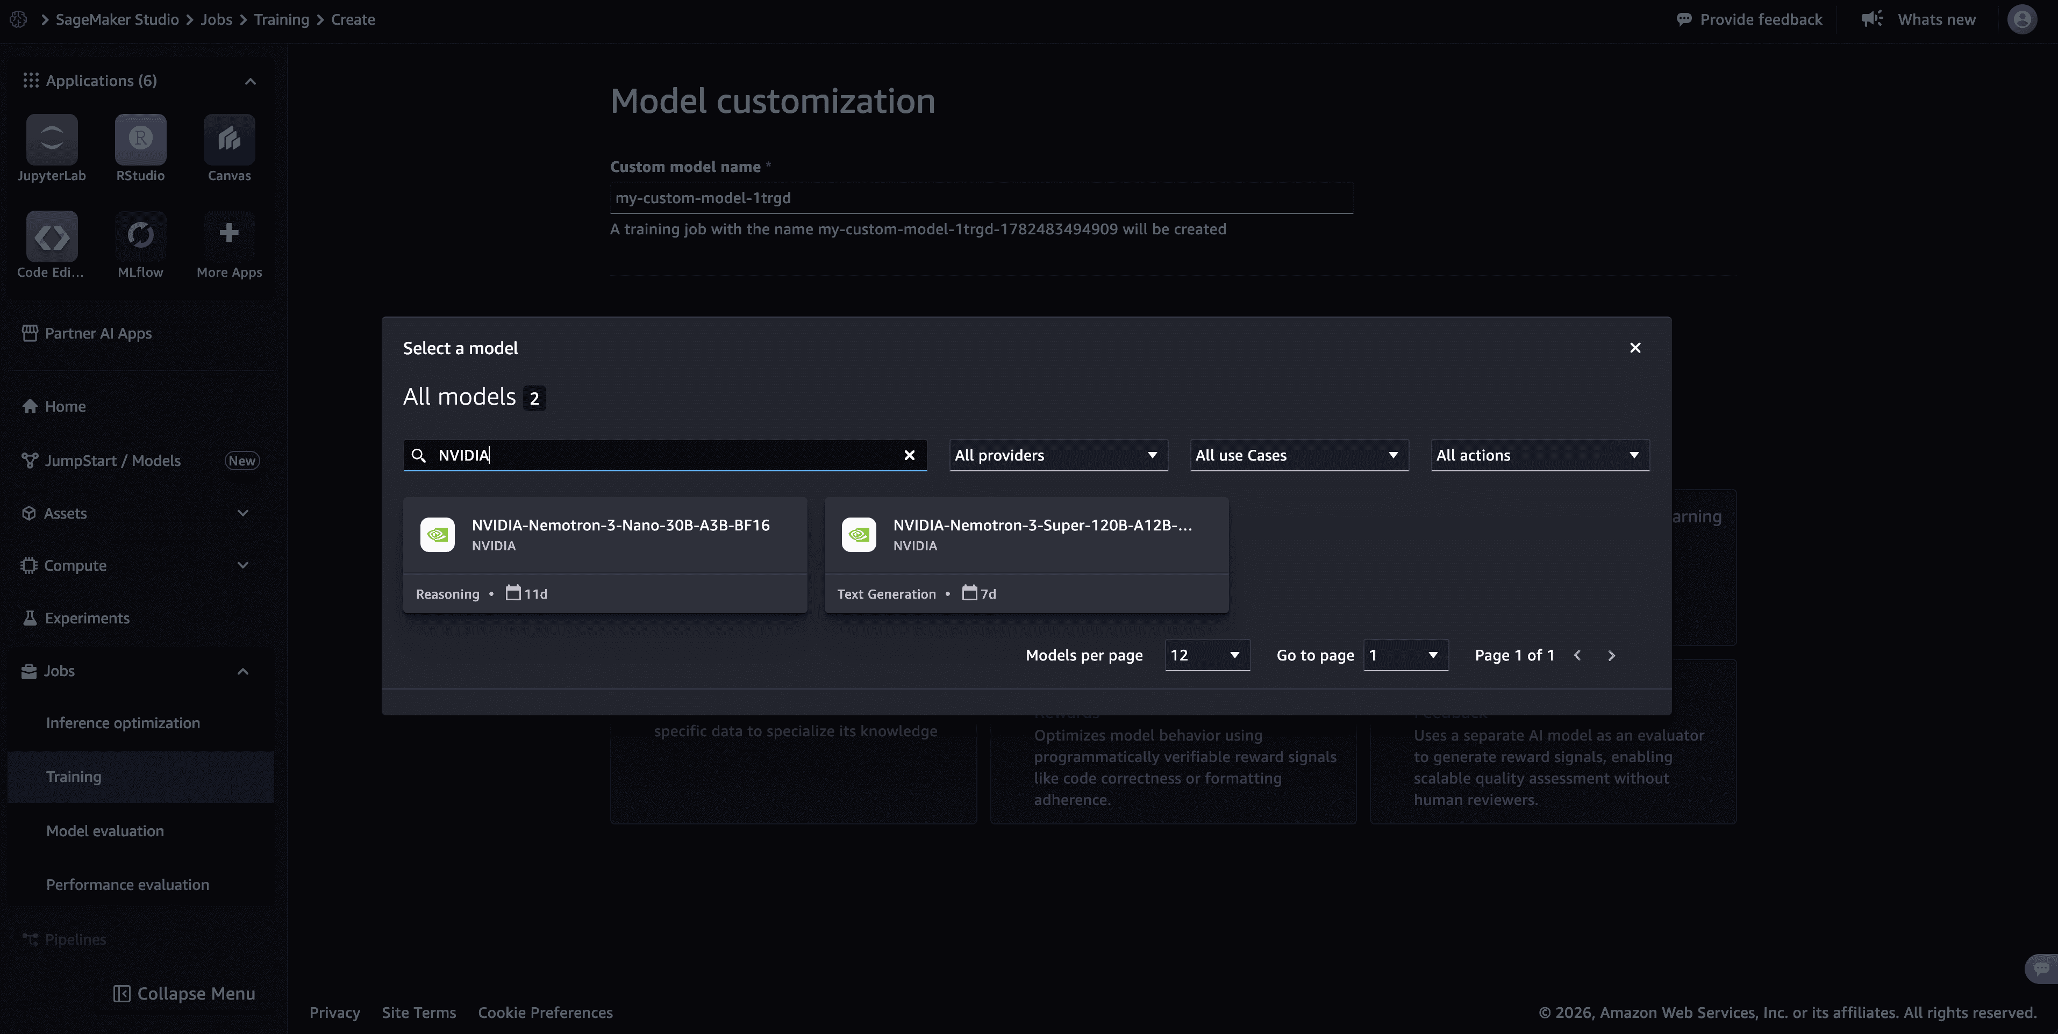Expand the Assets menu chevron

[243, 513]
